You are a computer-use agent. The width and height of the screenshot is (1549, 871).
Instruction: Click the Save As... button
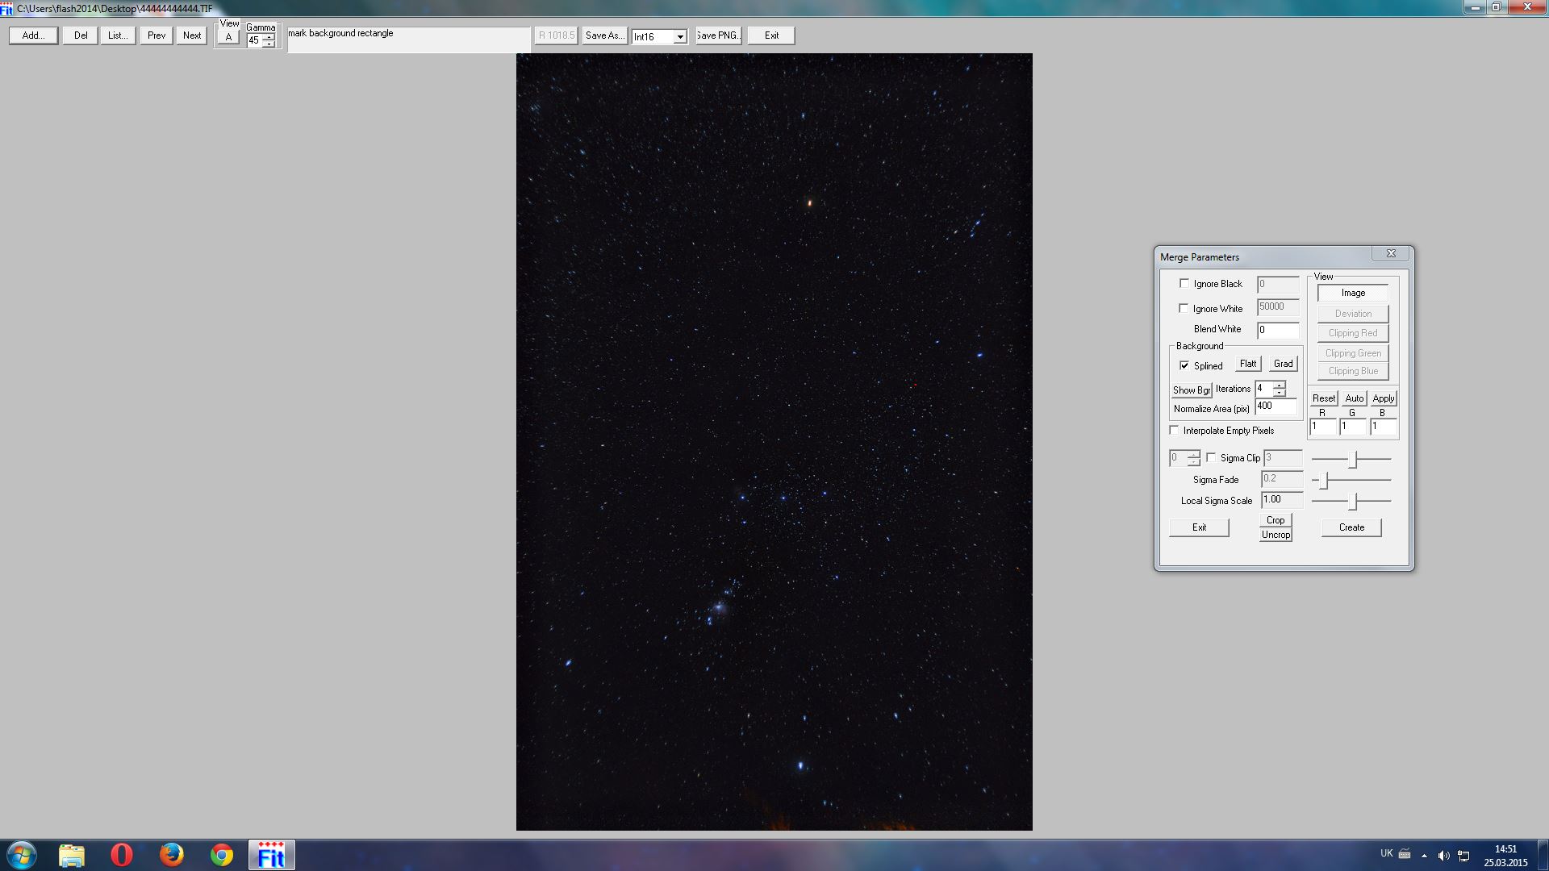(604, 35)
